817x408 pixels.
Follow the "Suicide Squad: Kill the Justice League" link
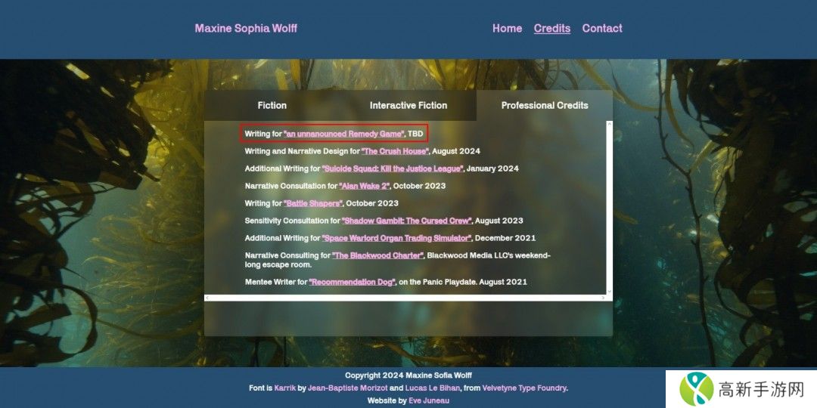392,168
